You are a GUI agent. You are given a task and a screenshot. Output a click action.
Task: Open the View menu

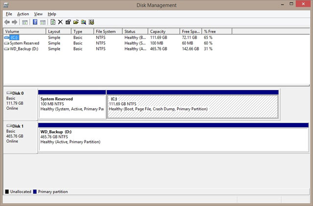38,14
